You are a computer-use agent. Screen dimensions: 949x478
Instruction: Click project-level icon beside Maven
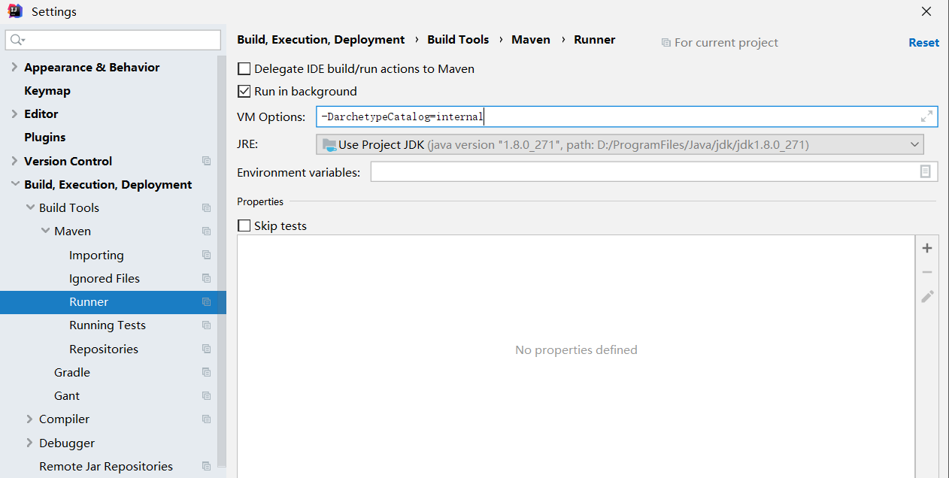(206, 231)
